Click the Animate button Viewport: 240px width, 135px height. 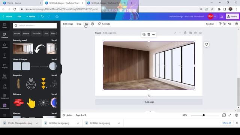pos(104,24)
